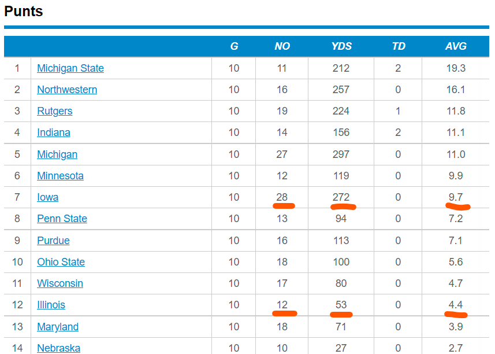The image size is (495, 354).
Task: Open the Michigan State team link
Action: [x=70, y=68]
